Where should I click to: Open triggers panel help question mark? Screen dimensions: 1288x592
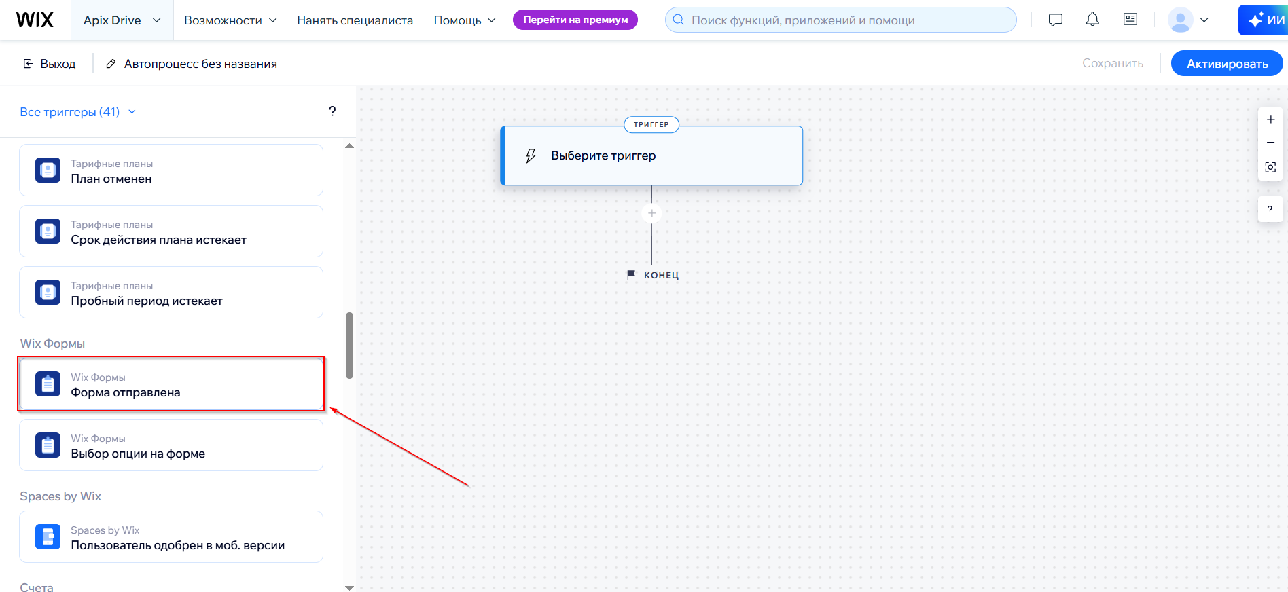pyautogui.click(x=332, y=111)
